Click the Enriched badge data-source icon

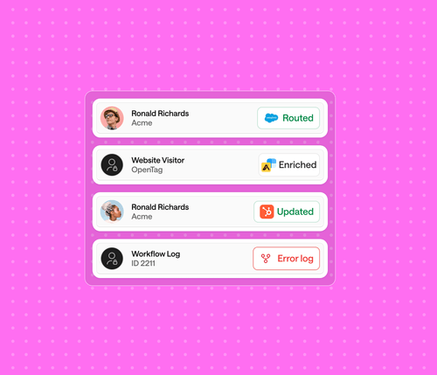coord(268,165)
